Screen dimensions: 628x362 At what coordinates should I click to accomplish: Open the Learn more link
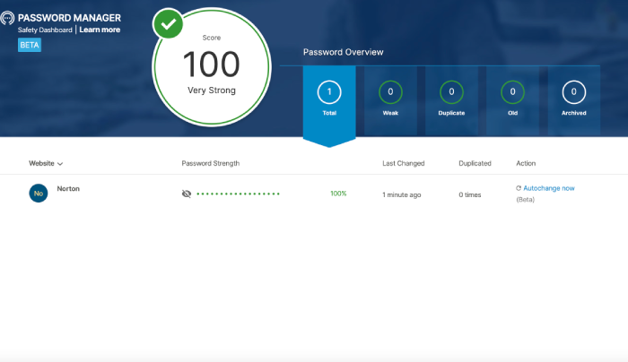tap(100, 30)
